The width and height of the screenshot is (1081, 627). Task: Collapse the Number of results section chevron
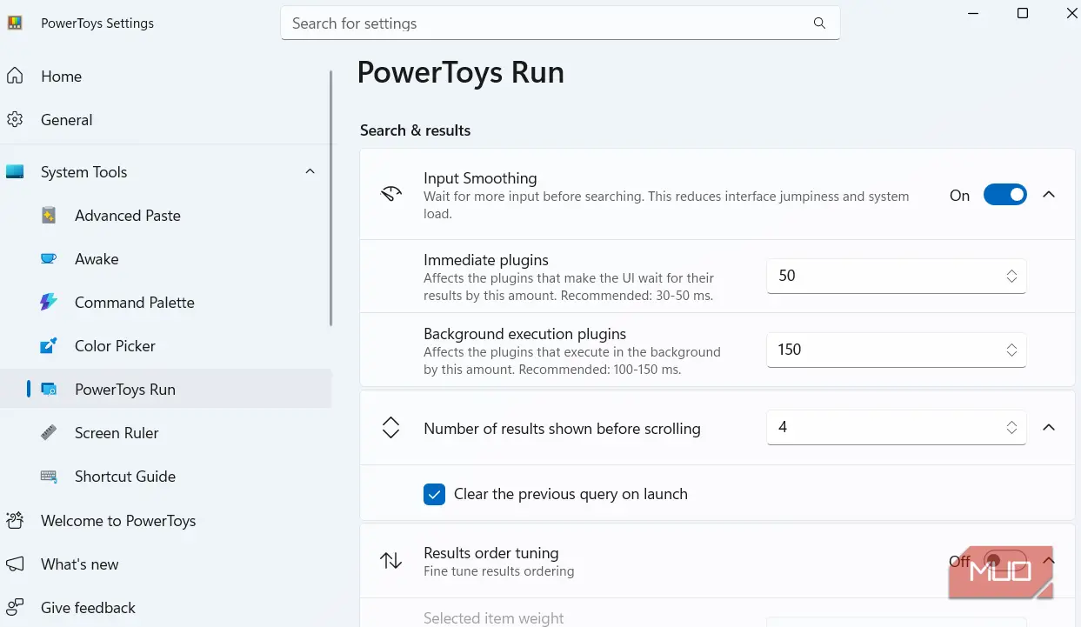[x=1049, y=428]
